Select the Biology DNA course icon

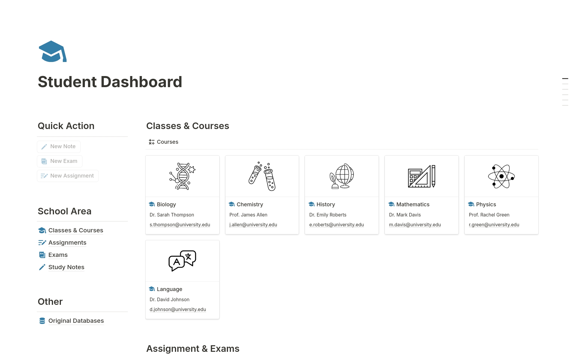point(182,176)
